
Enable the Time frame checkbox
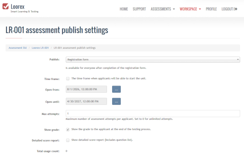68,79
